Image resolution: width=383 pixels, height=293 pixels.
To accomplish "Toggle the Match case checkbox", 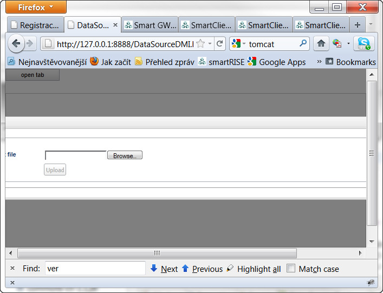I will pos(291,269).
